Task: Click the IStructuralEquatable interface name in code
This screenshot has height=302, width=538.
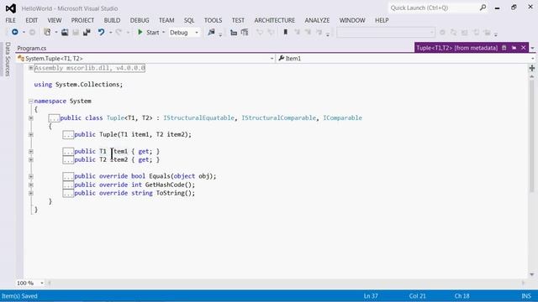Action: (x=199, y=117)
